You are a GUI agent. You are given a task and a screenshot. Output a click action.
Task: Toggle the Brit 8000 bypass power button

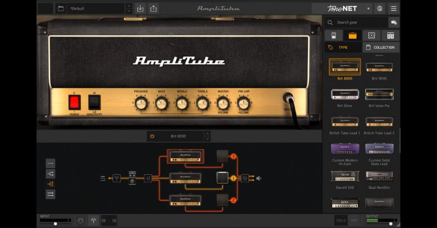tap(152, 136)
